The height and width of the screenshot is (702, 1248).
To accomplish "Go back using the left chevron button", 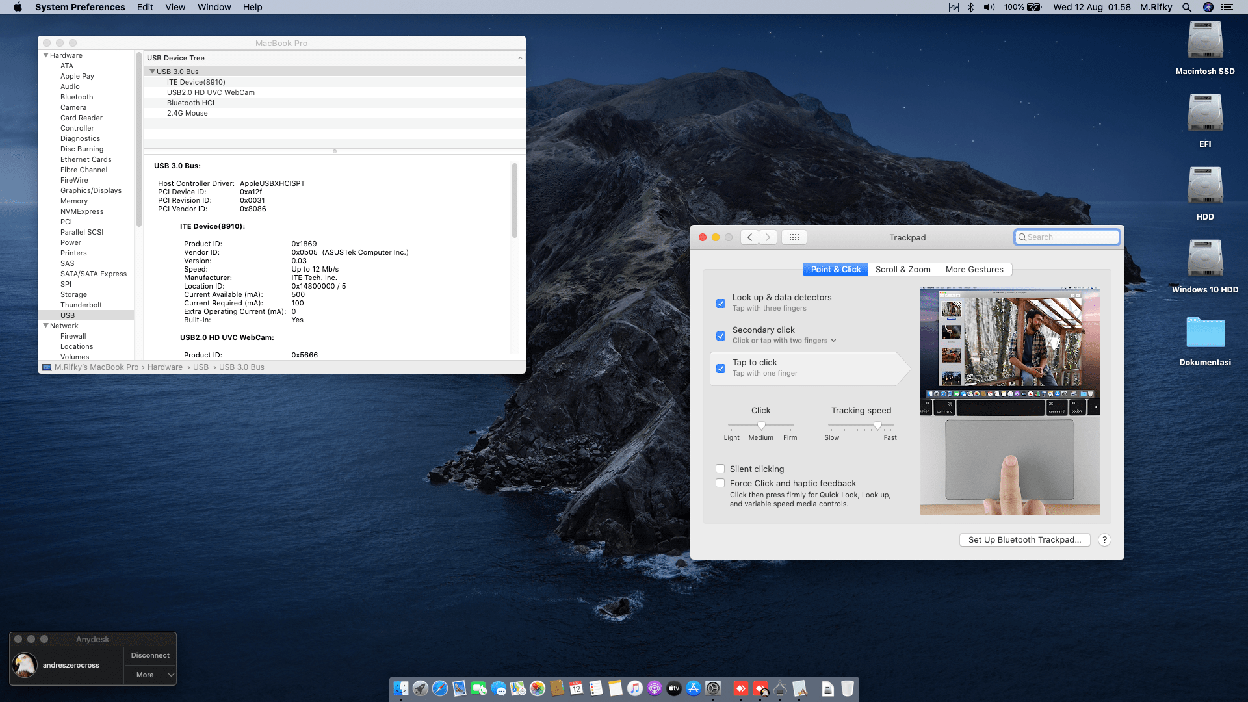I will click(749, 237).
